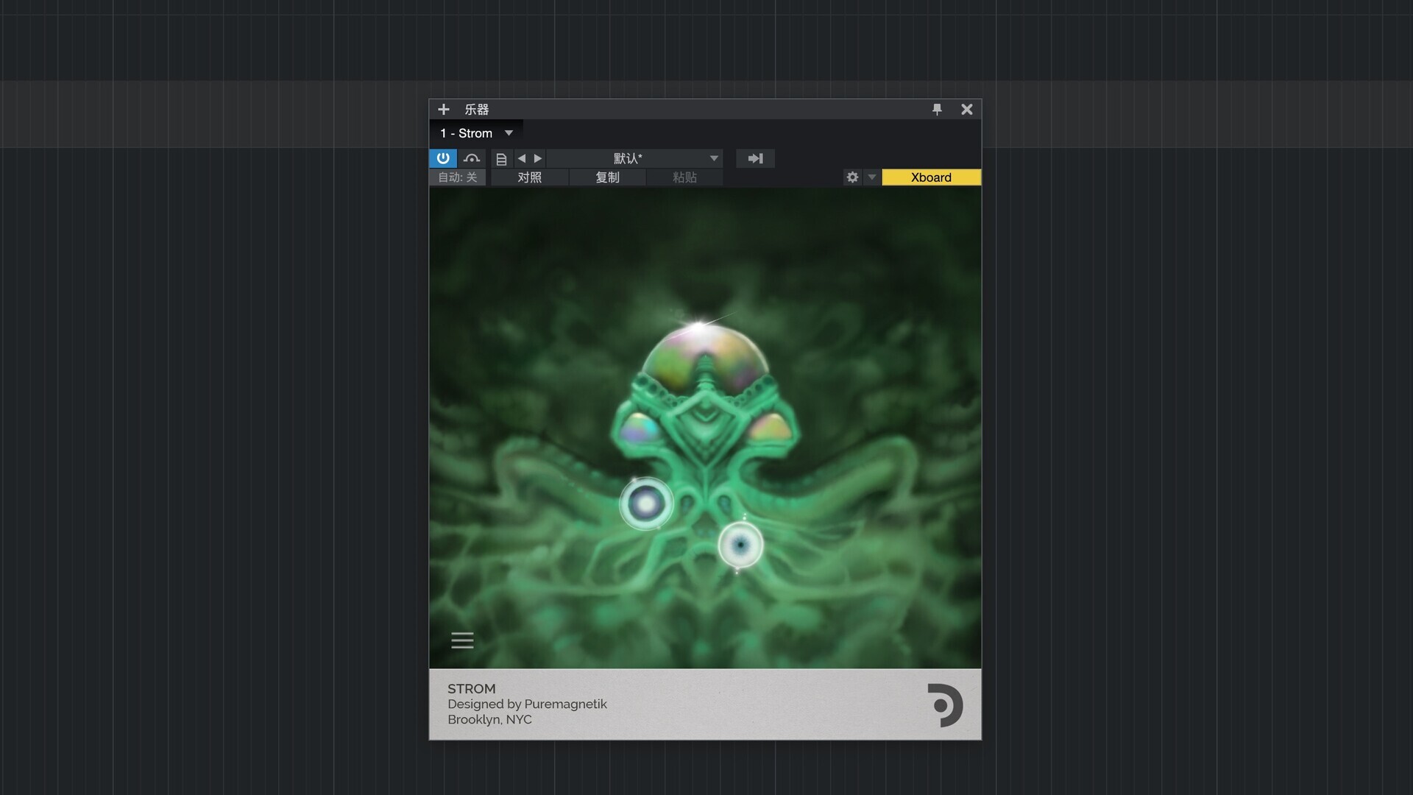
Task: Click the yellow Xboard field
Action: click(x=931, y=177)
